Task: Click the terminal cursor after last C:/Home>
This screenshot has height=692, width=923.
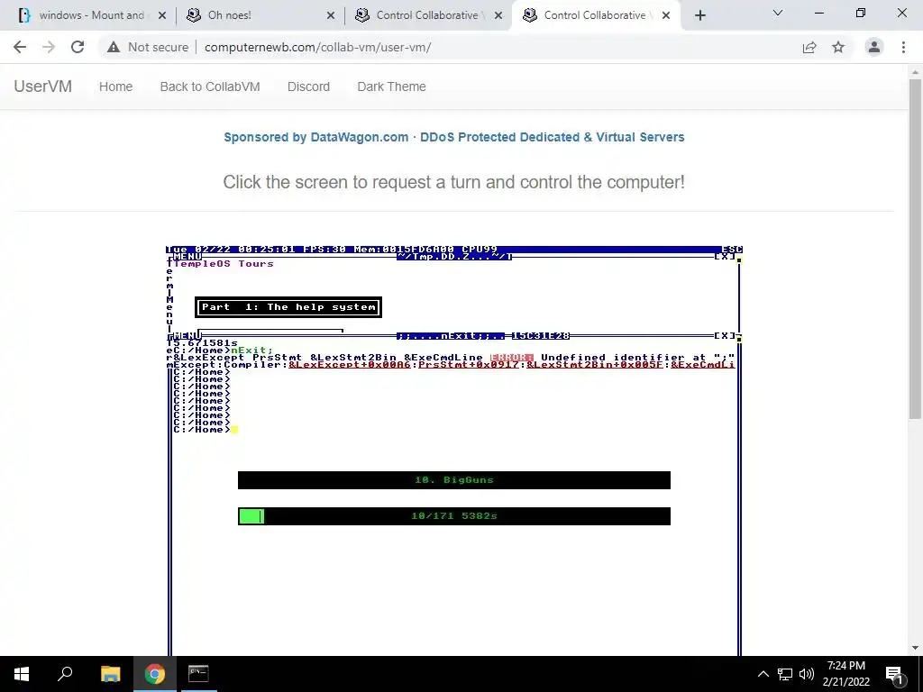Action: click(234, 430)
